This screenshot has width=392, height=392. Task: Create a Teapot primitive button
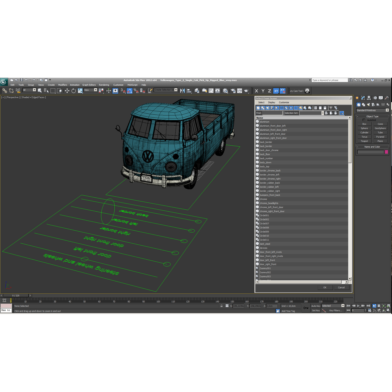point(364,141)
